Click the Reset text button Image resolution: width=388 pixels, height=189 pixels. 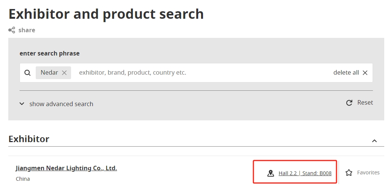tap(365, 102)
